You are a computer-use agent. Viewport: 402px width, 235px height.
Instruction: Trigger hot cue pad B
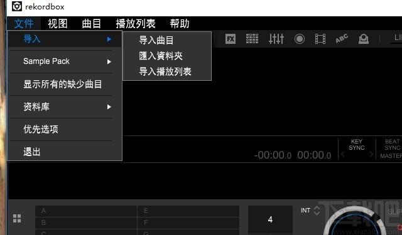pos(86,222)
